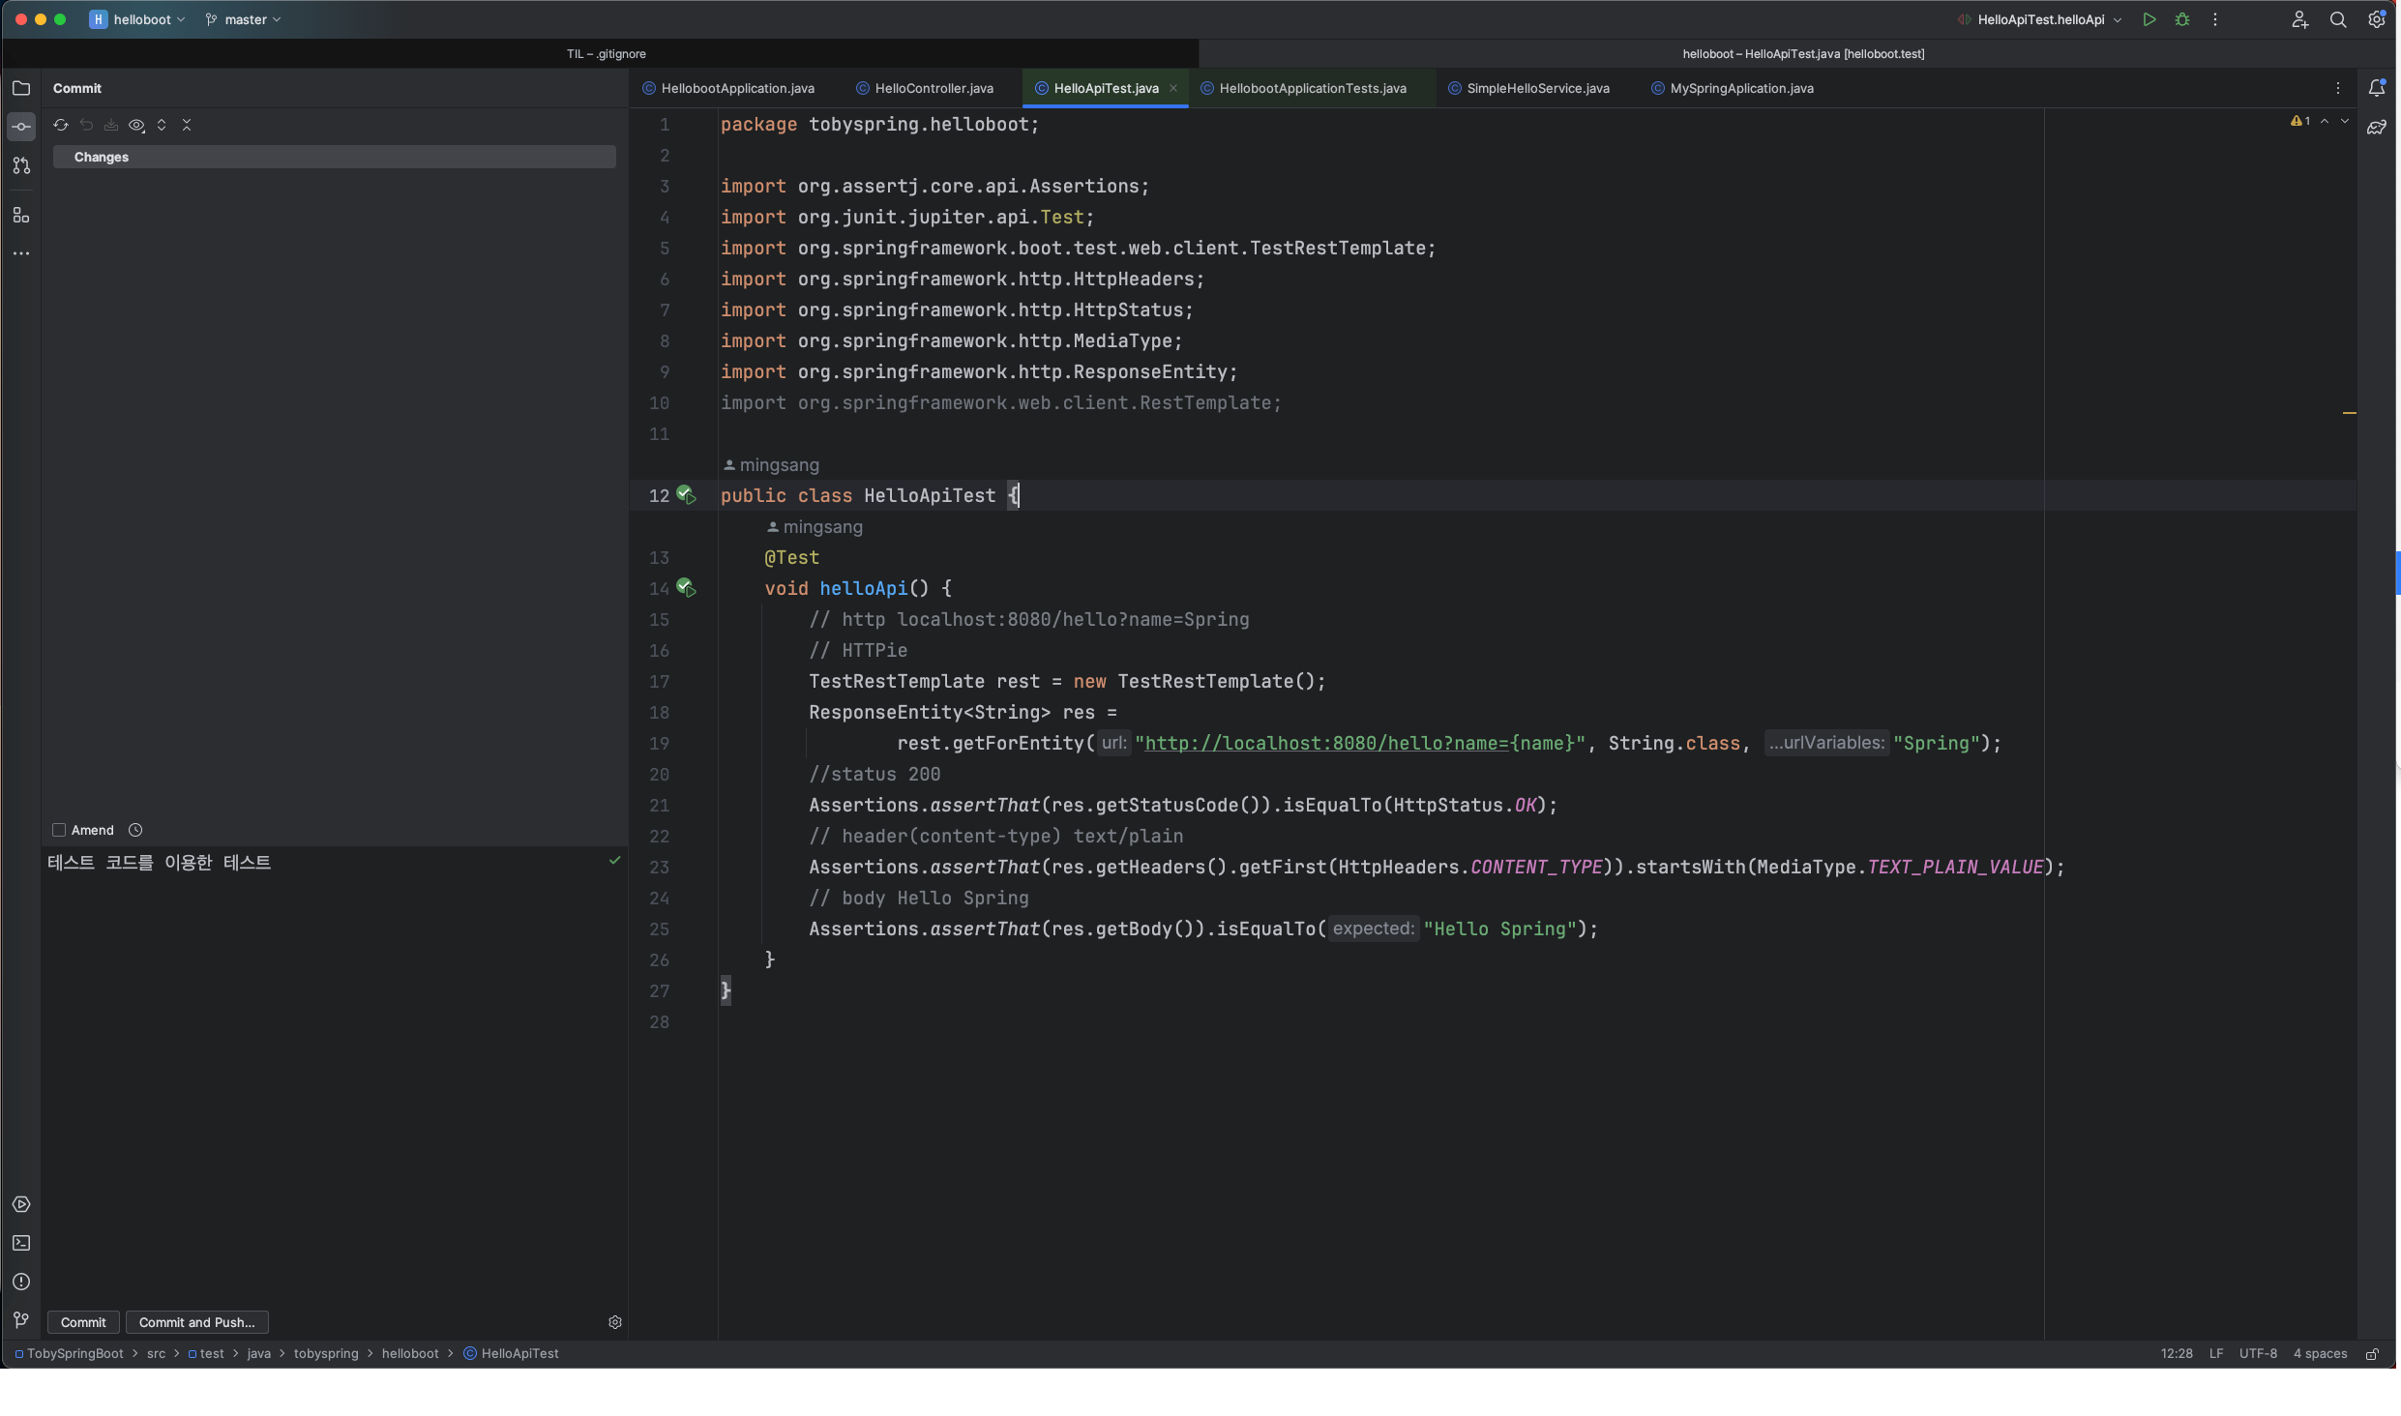Click the Commit and Push button
Image resolution: width=2401 pixels, height=1416 pixels.
[x=196, y=1322]
